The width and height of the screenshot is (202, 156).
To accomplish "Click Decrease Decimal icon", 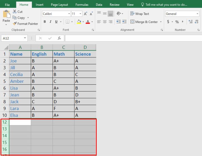I will coord(196,22).
